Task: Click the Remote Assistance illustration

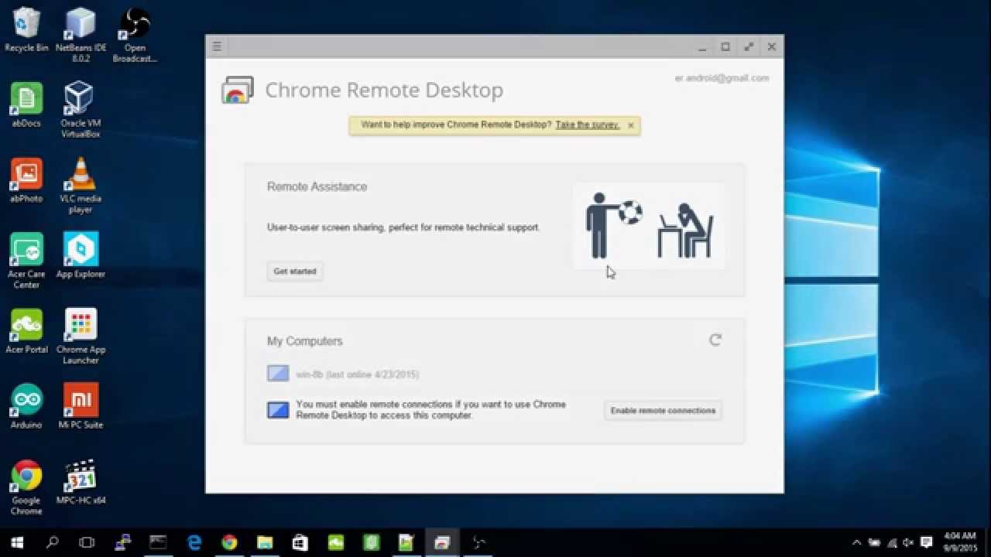Action: (x=649, y=226)
